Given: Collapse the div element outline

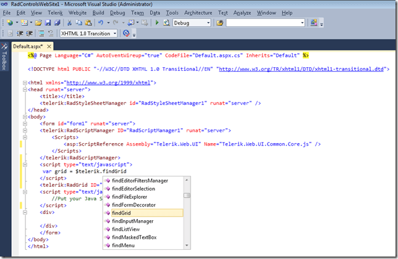Looking at the screenshot, I should coord(25,212).
